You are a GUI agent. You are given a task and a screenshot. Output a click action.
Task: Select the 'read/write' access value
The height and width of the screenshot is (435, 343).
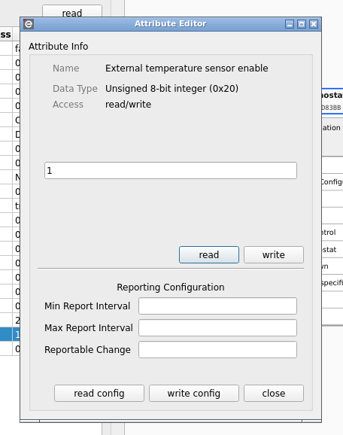point(128,105)
